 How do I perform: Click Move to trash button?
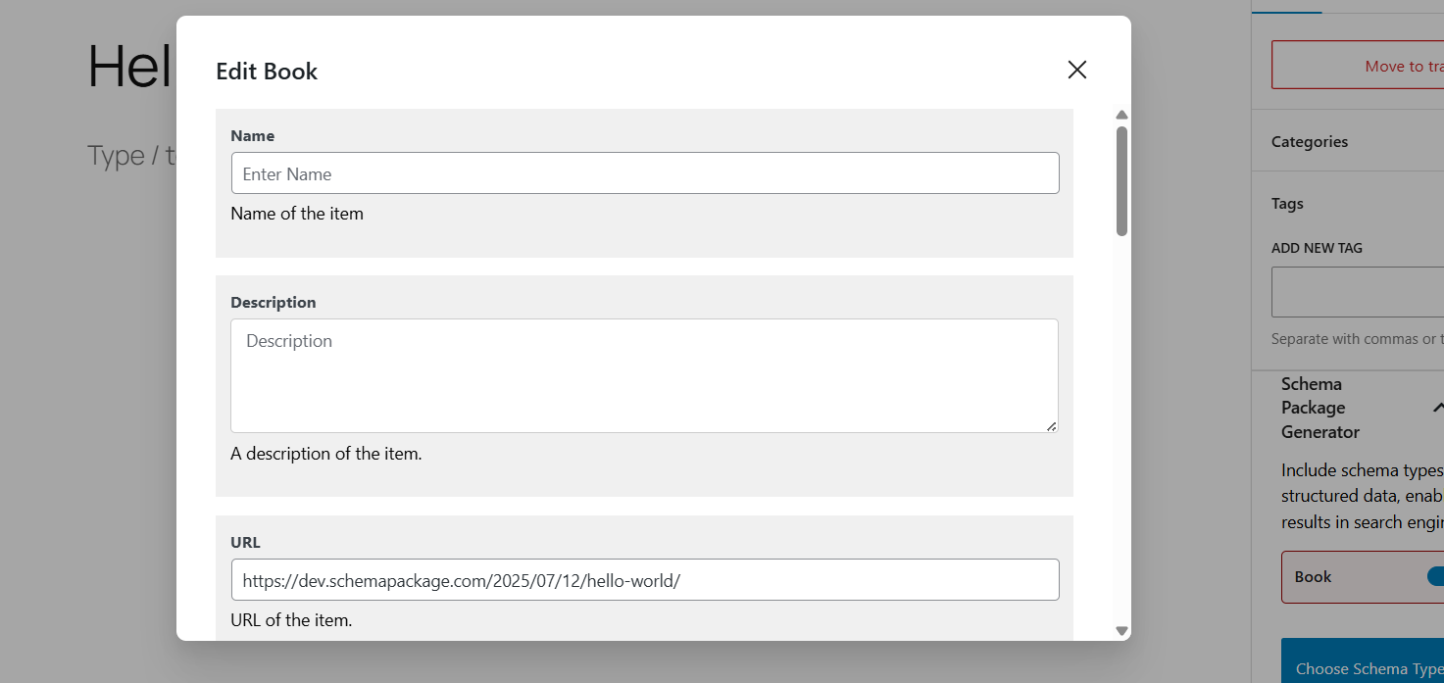tap(1358, 66)
